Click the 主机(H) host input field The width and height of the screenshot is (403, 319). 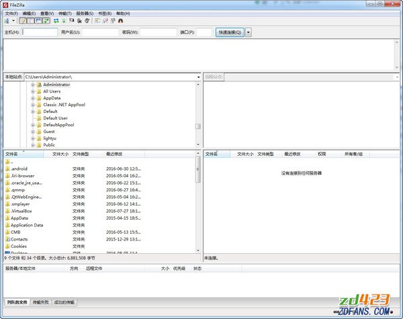tap(40, 32)
